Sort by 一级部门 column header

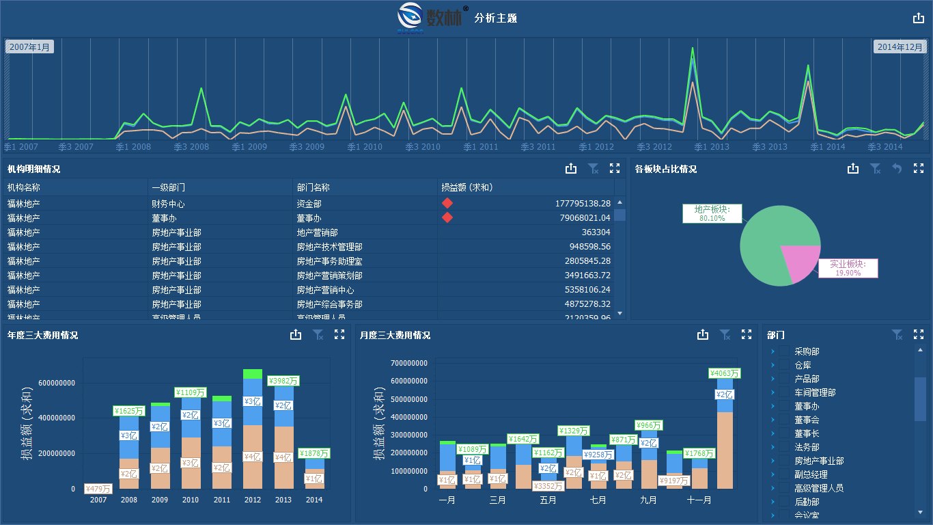click(220, 187)
